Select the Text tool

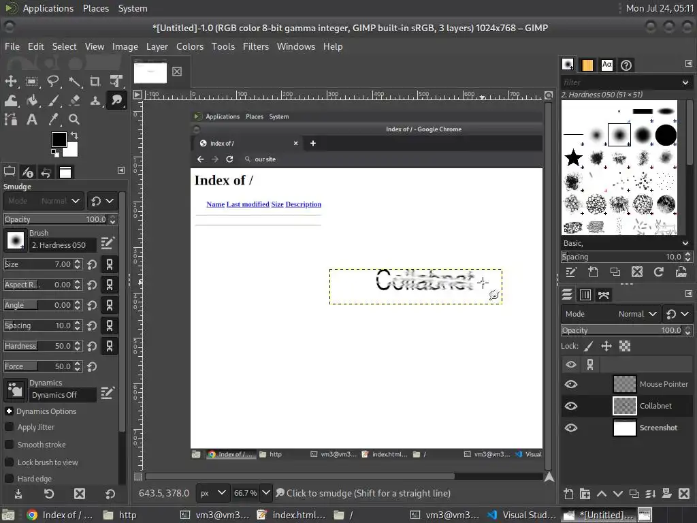point(32,119)
